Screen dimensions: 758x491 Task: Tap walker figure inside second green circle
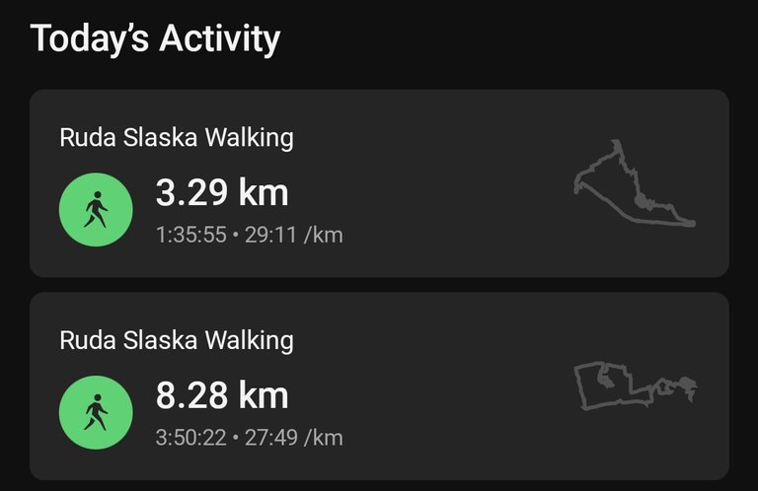[x=96, y=412]
